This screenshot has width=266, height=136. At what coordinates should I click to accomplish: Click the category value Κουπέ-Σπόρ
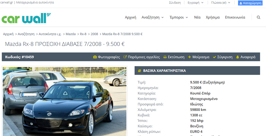(200, 93)
